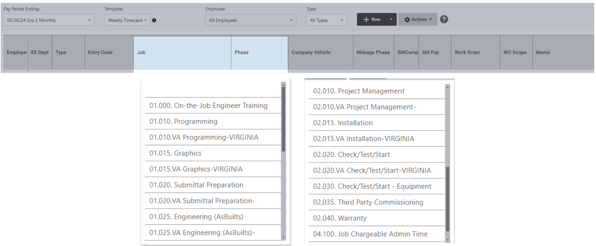
Task: Click the Job column header
Action: (x=182, y=52)
